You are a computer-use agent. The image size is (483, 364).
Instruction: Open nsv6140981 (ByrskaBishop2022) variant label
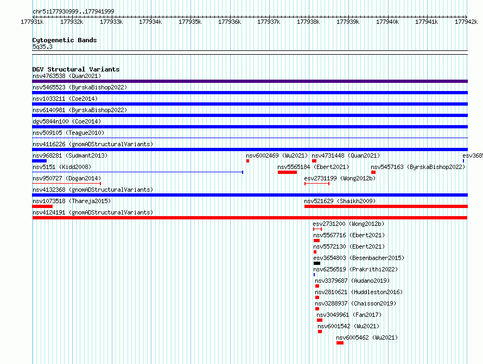click(x=80, y=110)
